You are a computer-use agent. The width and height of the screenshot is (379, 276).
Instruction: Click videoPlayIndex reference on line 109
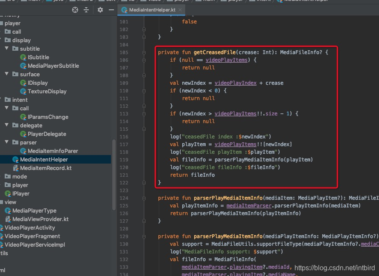236,83
